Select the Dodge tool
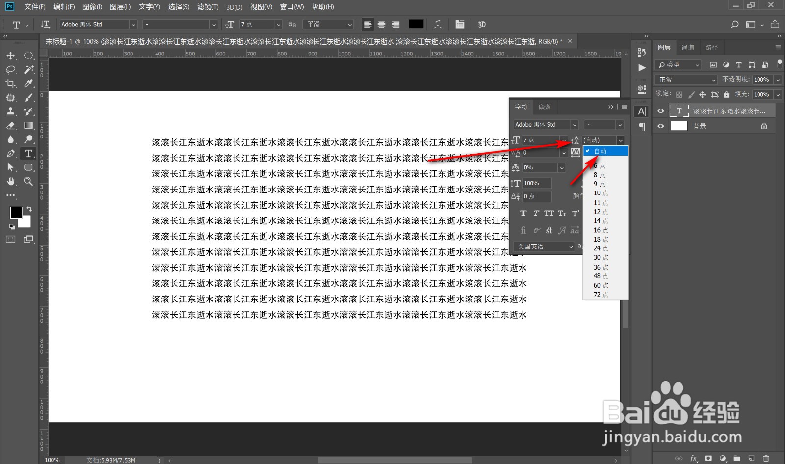 coord(28,139)
